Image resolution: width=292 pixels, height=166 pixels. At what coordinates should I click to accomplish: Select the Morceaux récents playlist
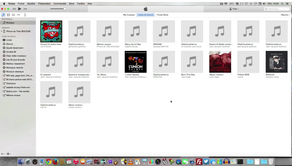14,68
